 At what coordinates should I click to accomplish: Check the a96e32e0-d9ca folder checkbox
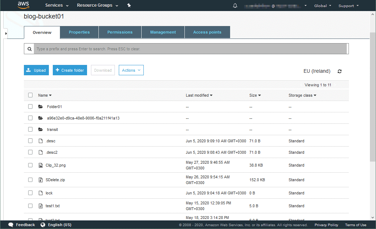click(30, 118)
